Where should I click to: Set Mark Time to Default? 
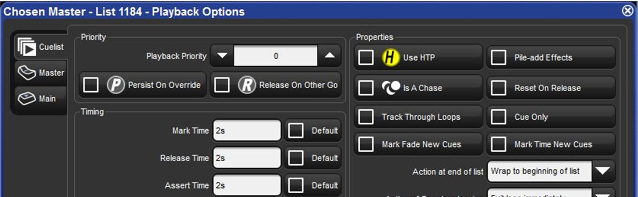click(x=296, y=130)
